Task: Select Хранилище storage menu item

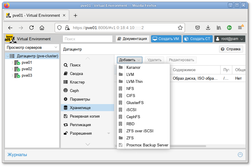Action: (88, 108)
